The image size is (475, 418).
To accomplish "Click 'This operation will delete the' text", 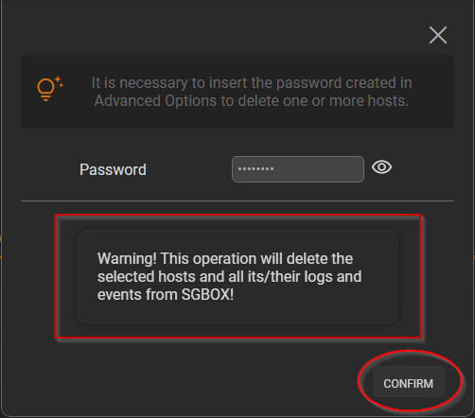I will [x=256, y=259].
